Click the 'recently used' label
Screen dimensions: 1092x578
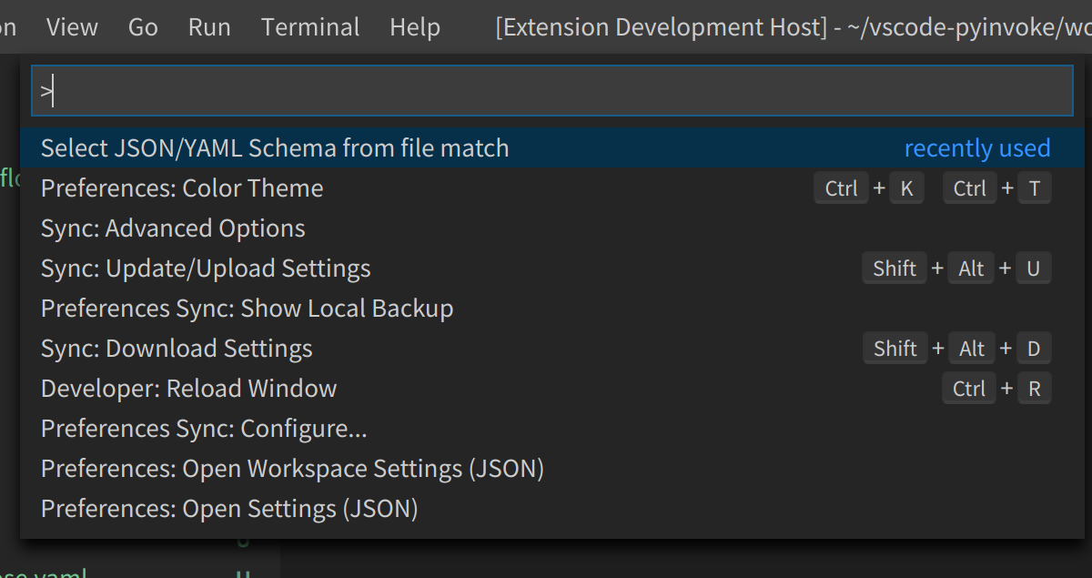point(976,148)
